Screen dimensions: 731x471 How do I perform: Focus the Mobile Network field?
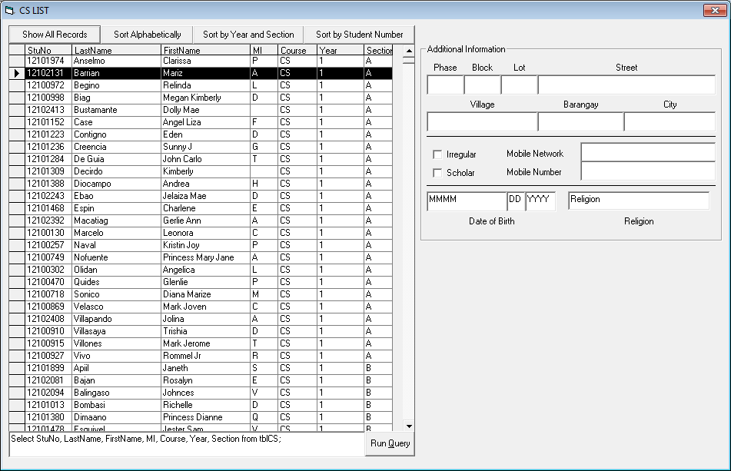648,152
